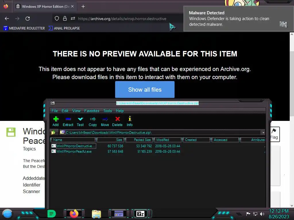Click the page scrollbar down arrow
The height and width of the screenshot is (220, 294).
pos(292,206)
